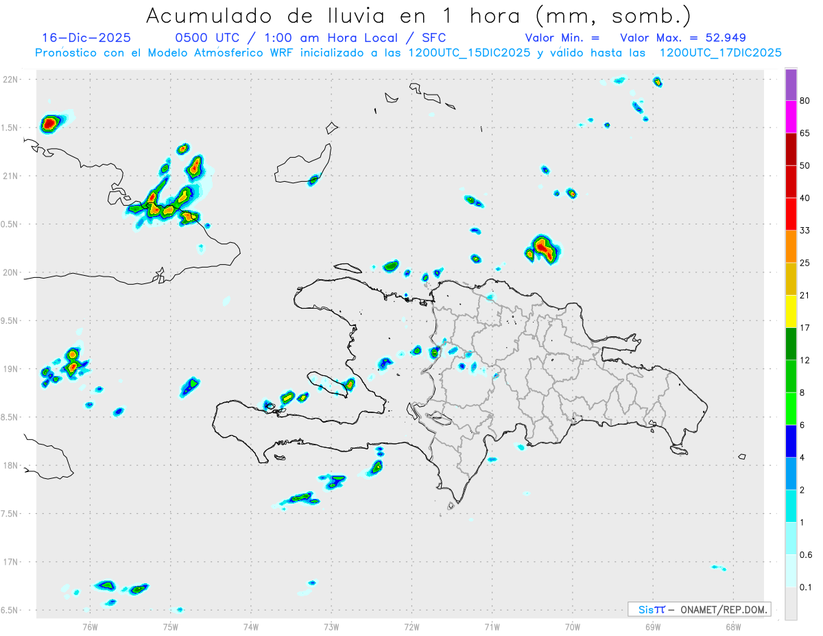The height and width of the screenshot is (636, 823).
Task: Click the blue legend swatch between 4 and 6
Action: pyautogui.click(x=791, y=441)
